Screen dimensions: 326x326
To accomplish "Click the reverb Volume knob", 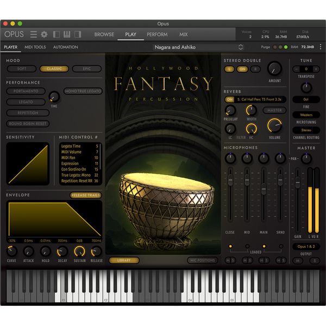I will click(x=274, y=126).
